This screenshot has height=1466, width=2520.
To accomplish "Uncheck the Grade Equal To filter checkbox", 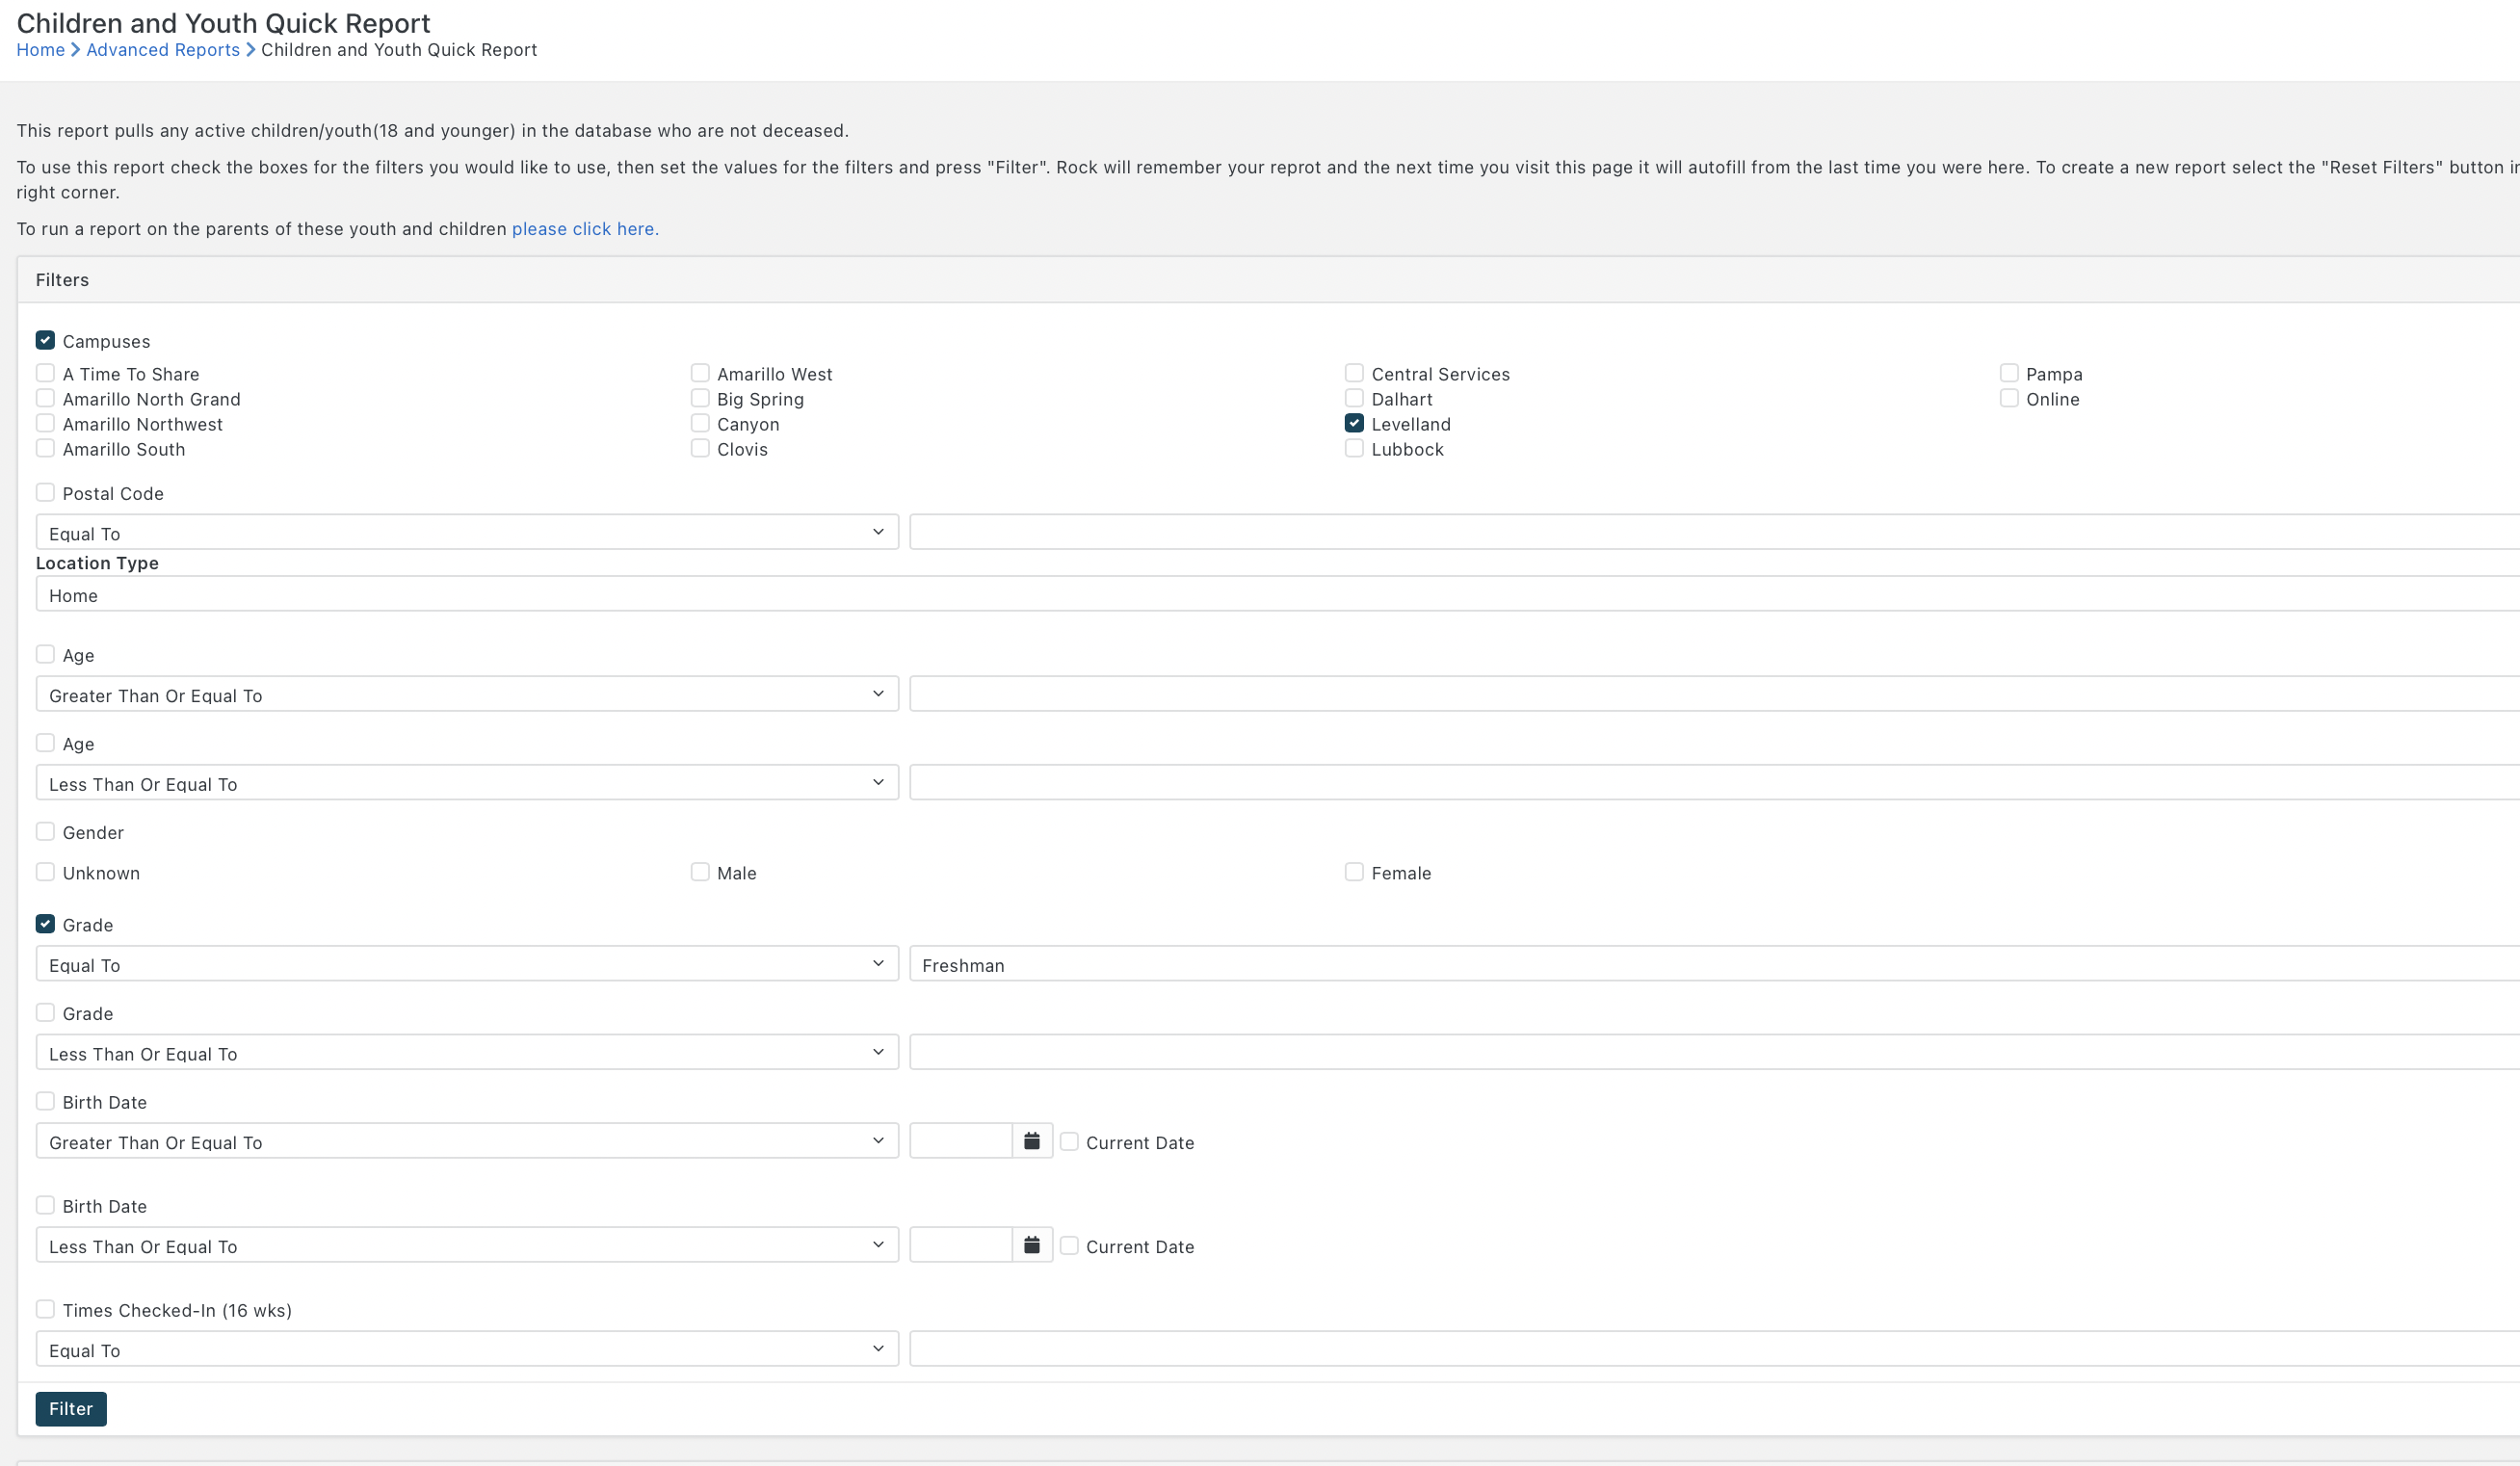I will pos(45,924).
